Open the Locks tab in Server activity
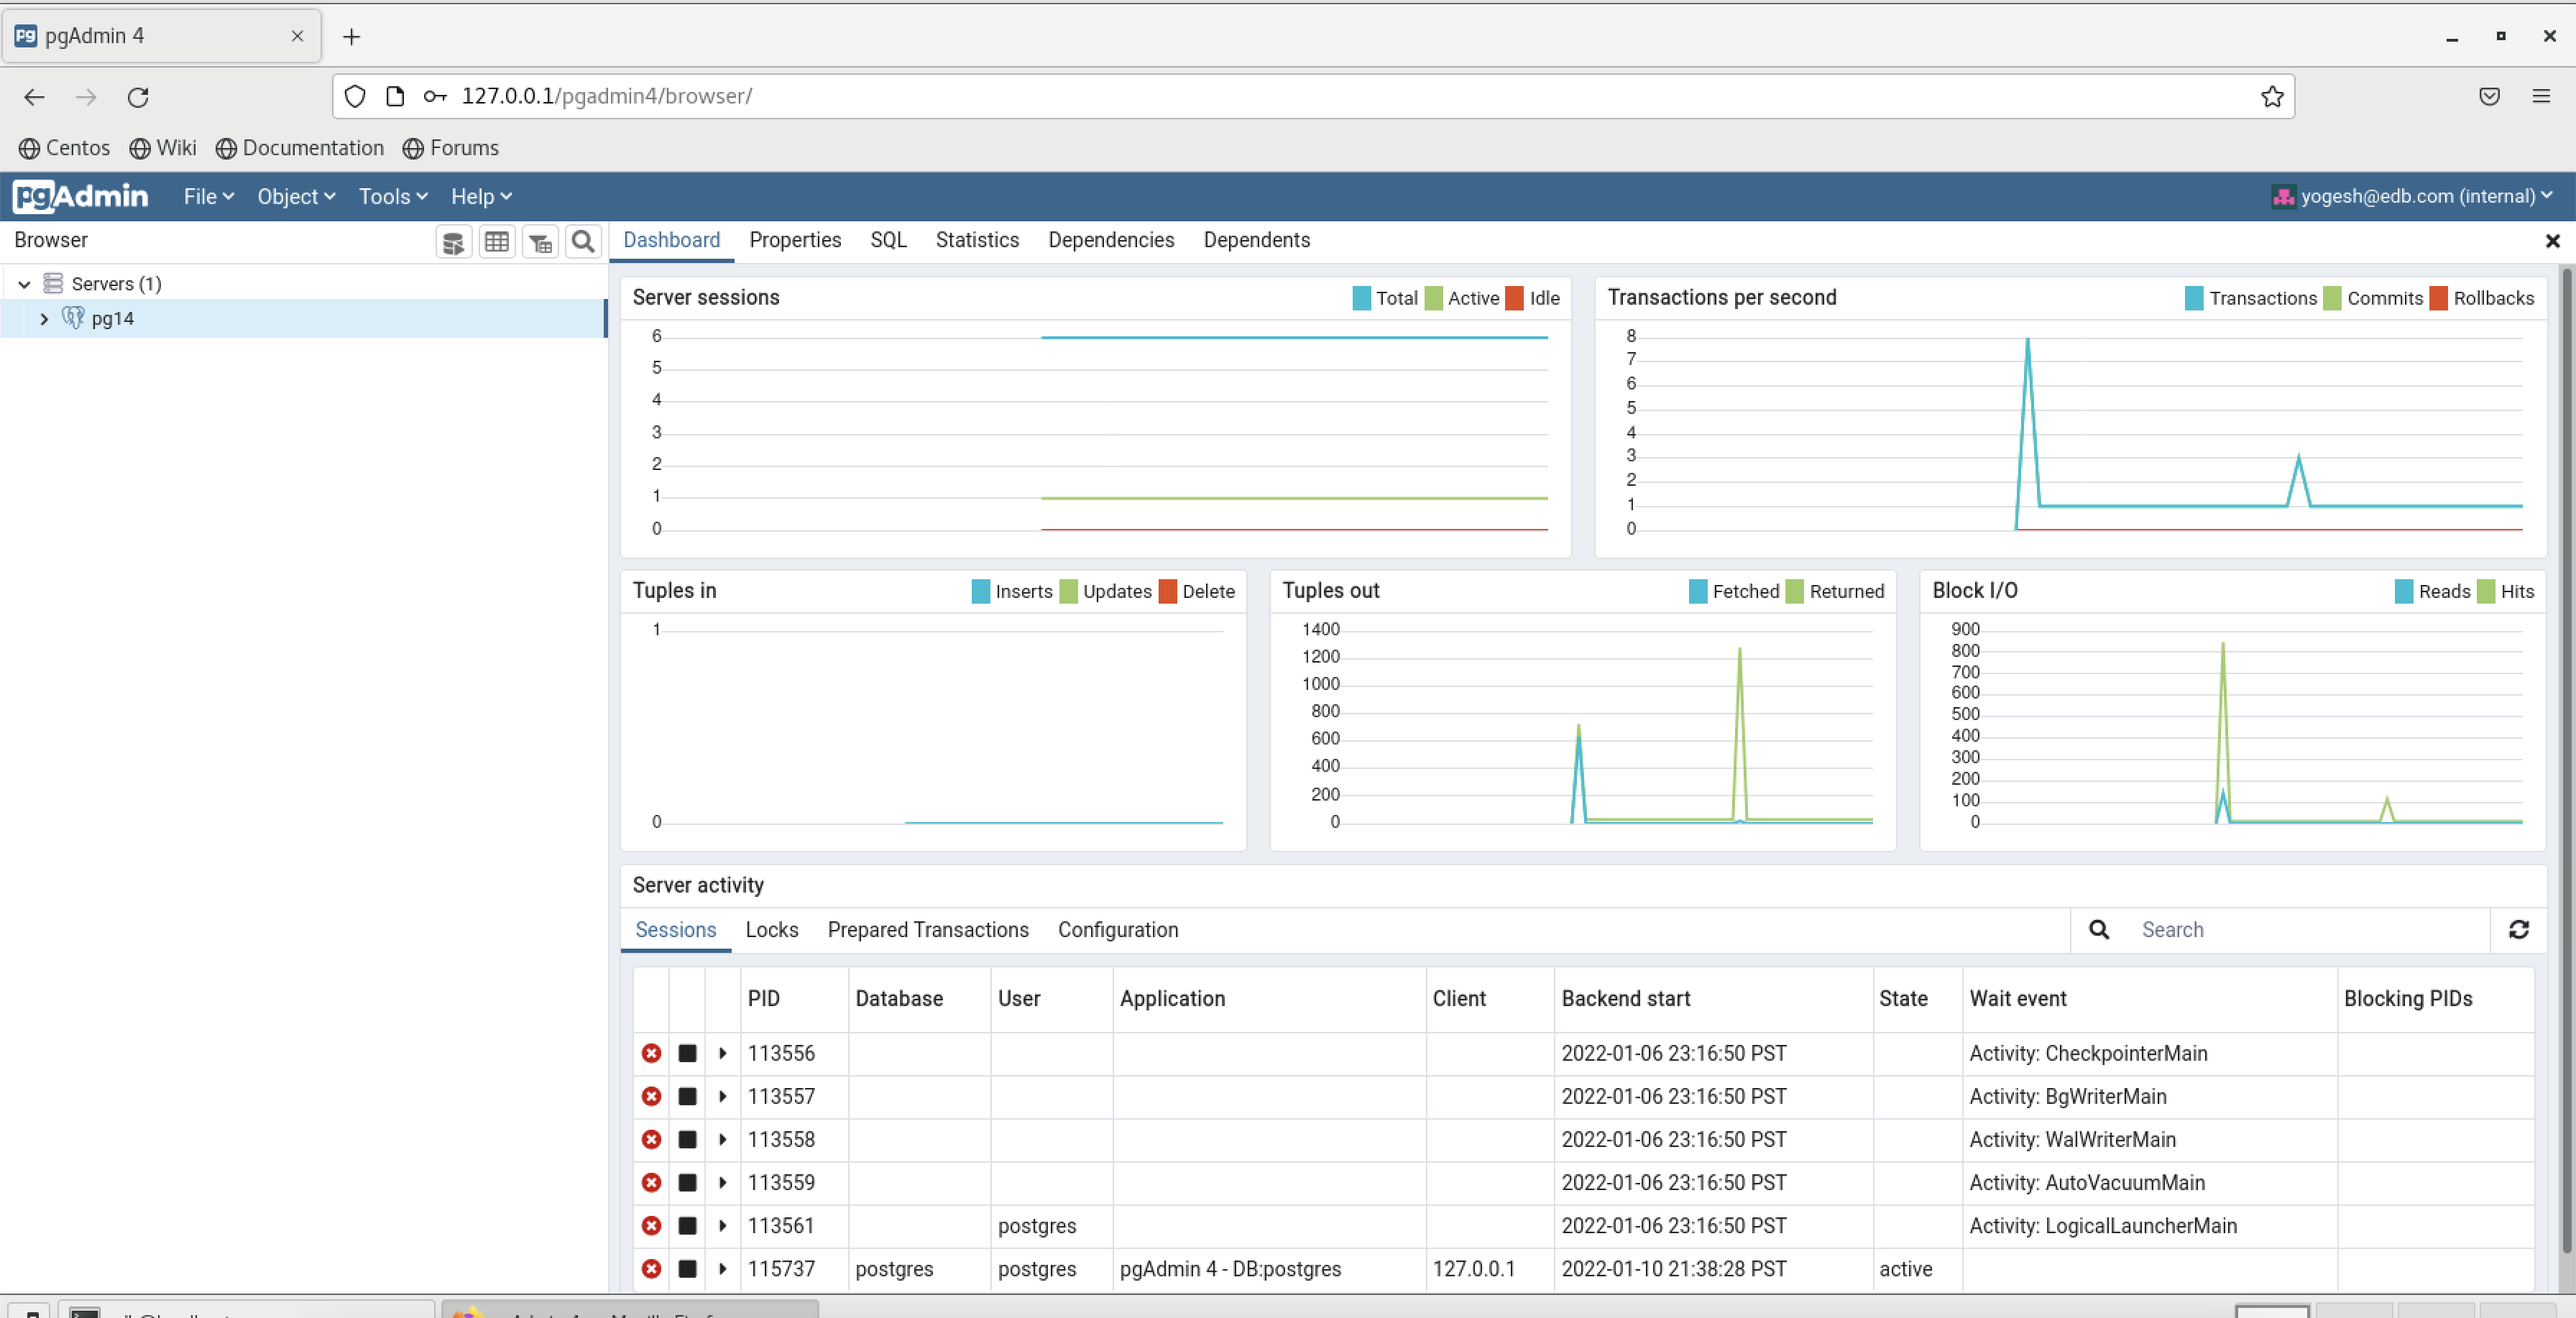This screenshot has width=2576, height=1318. pos(771,930)
